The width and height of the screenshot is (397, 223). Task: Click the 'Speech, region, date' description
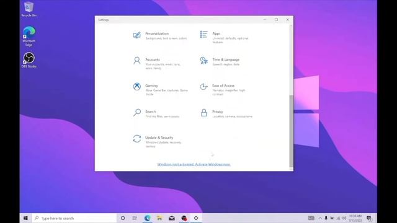click(226, 64)
